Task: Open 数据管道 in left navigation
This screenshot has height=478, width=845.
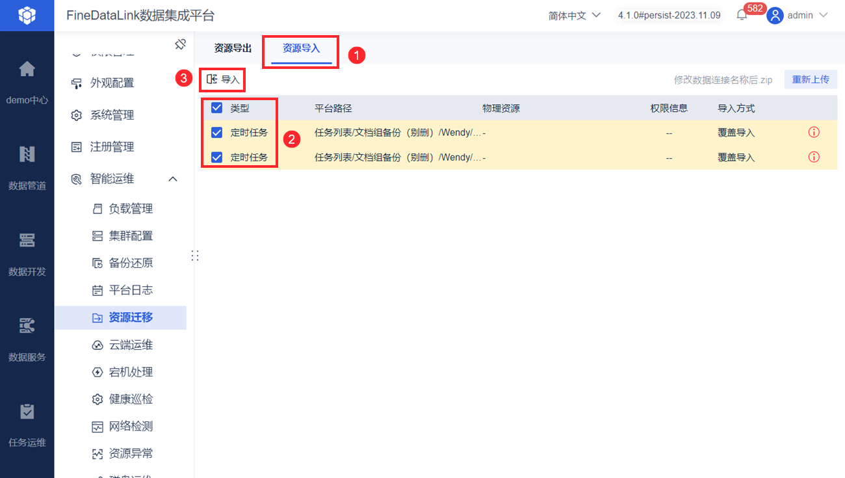Action: [27, 167]
